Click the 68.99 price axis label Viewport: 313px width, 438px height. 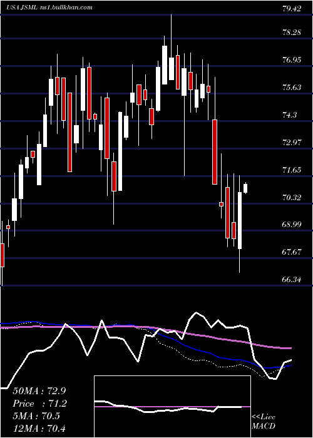pos(292,225)
